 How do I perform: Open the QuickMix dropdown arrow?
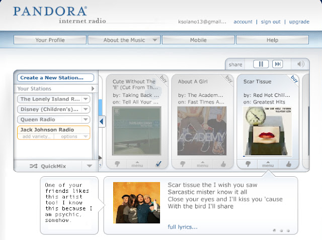pyautogui.click(x=90, y=166)
